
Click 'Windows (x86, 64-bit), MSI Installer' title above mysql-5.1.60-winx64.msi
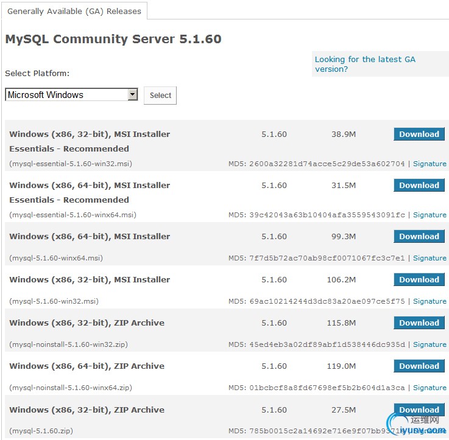coord(90,237)
